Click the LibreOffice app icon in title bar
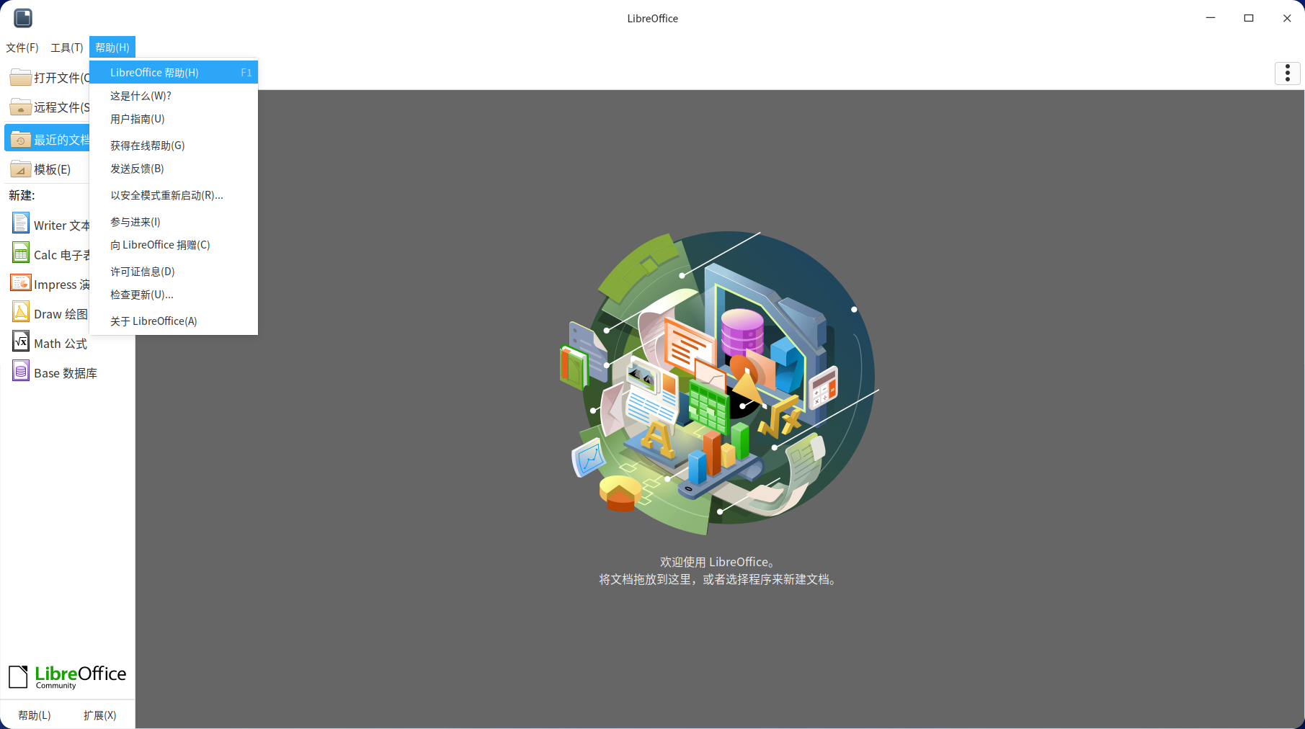Viewport: 1305px width, 729px height. click(23, 18)
